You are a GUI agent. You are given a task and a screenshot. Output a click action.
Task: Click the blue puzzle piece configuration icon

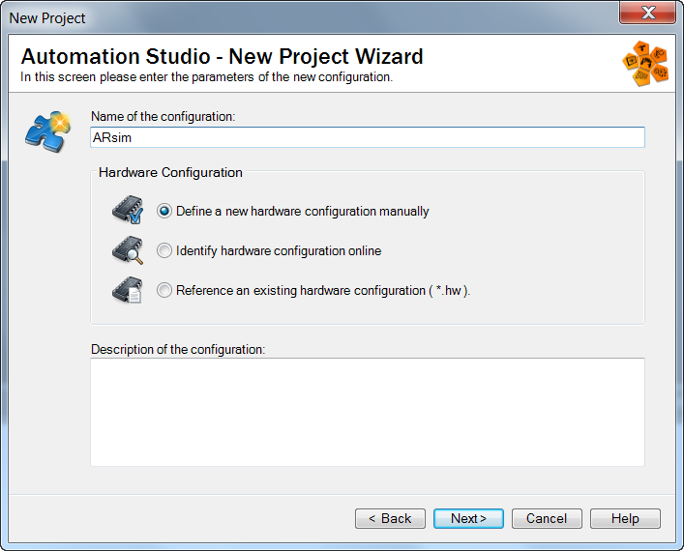pyautogui.click(x=48, y=131)
